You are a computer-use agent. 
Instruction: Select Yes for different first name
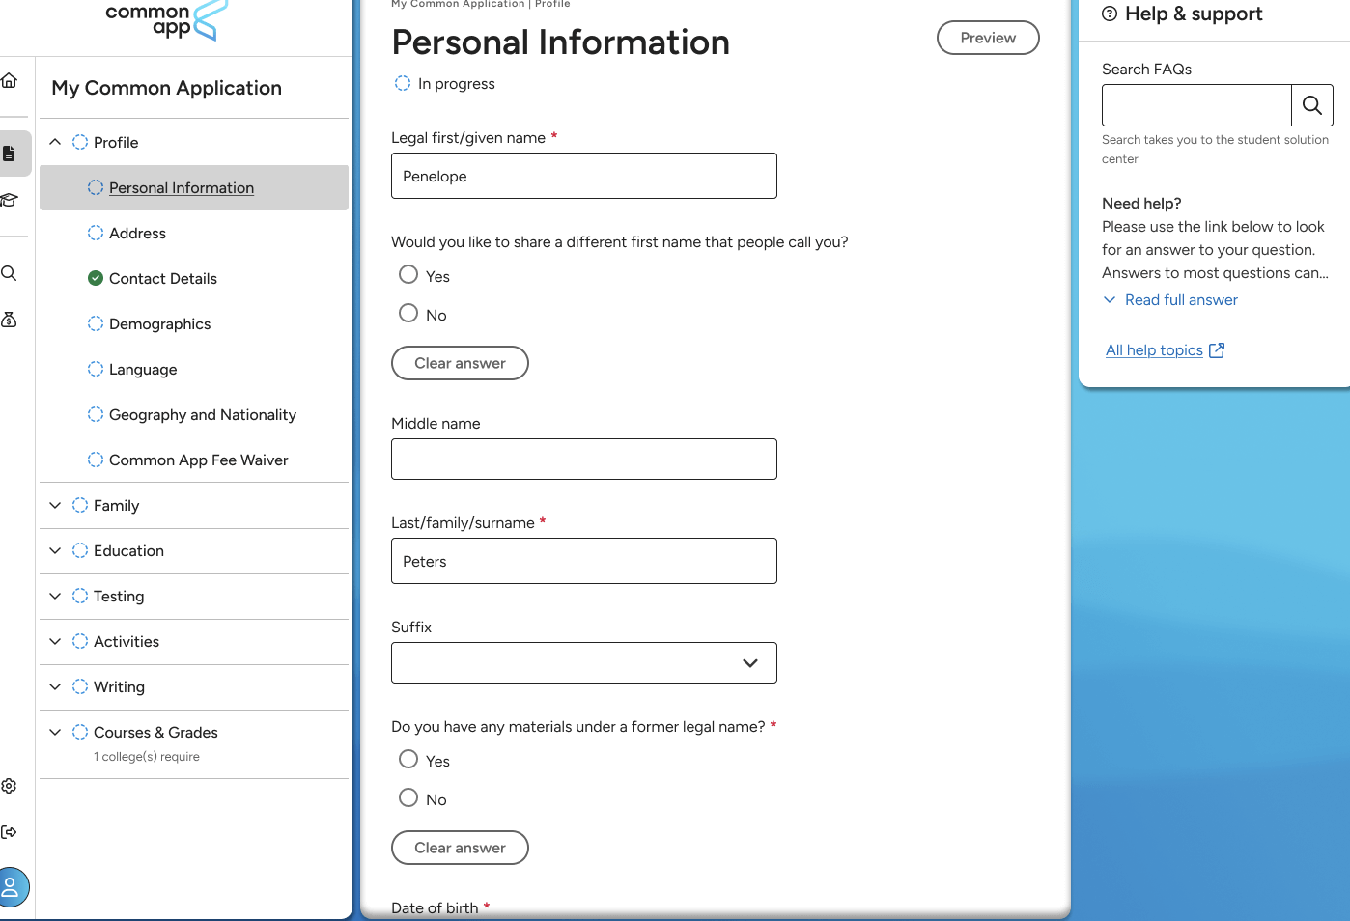pyautogui.click(x=408, y=275)
